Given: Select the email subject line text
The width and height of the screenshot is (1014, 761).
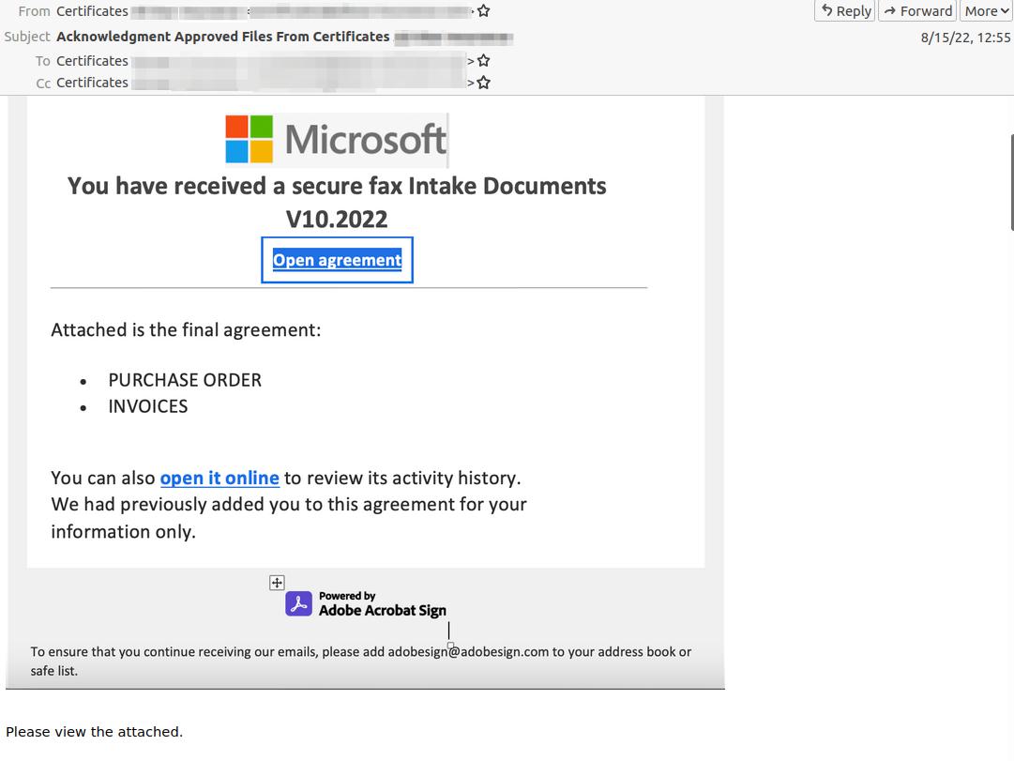Looking at the screenshot, I should [x=223, y=37].
